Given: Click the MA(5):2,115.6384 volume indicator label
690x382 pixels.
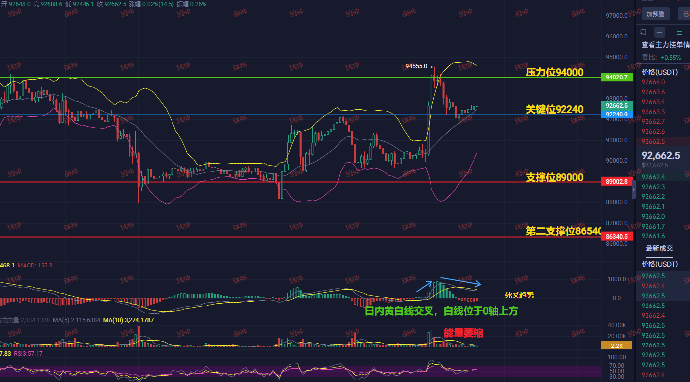Looking at the screenshot, I should [x=77, y=320].
